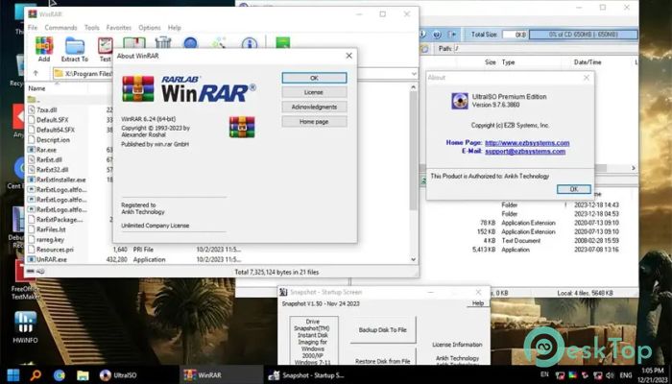The image size is (672, 384).
Task: Click the Find blue round toolbar icon in WinRAR
Action: point(190,43)
